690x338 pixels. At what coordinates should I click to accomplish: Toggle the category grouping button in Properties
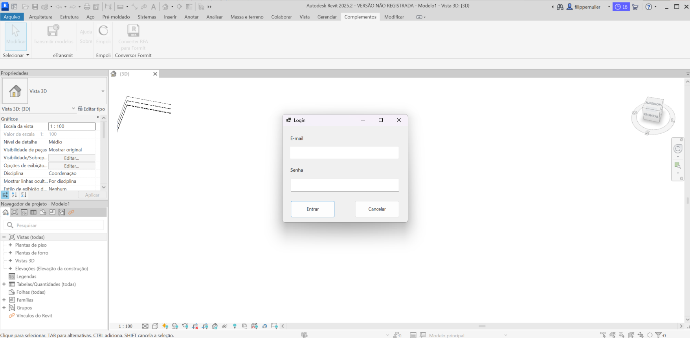pyautogui.click(x=5, y=195)
